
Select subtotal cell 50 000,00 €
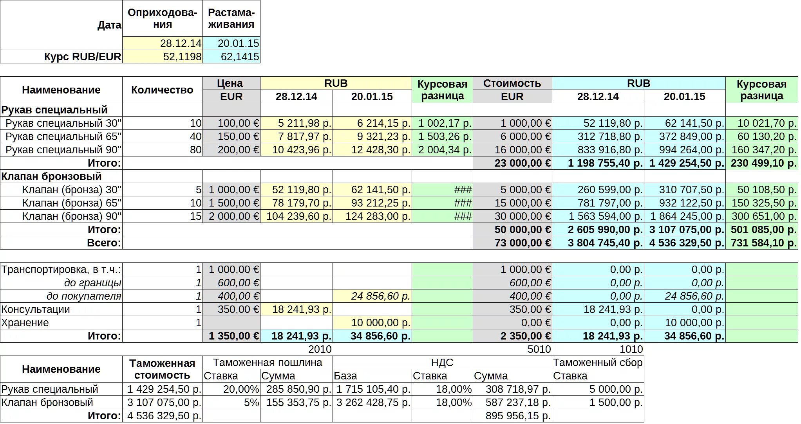512,230
